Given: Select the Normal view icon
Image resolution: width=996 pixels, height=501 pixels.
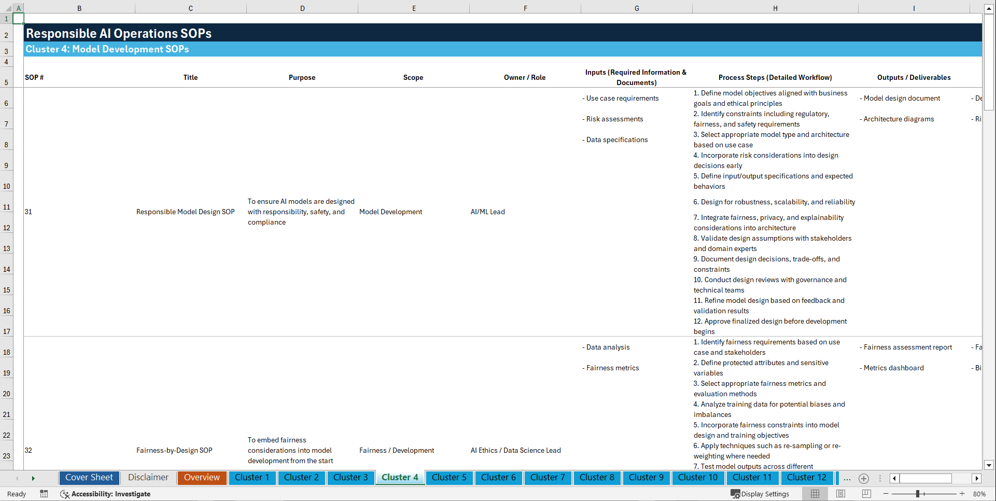Looking at the screenshot, I should click(815, 494).
